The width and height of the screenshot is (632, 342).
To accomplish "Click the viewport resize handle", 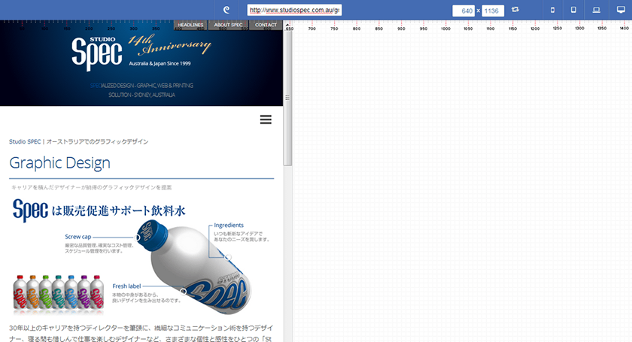I will pyautogui.click(x=287, y=98).
